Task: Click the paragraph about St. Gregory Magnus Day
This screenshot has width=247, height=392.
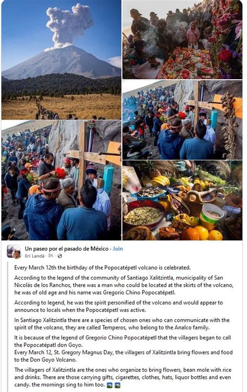Action: (x=123, y=356)
